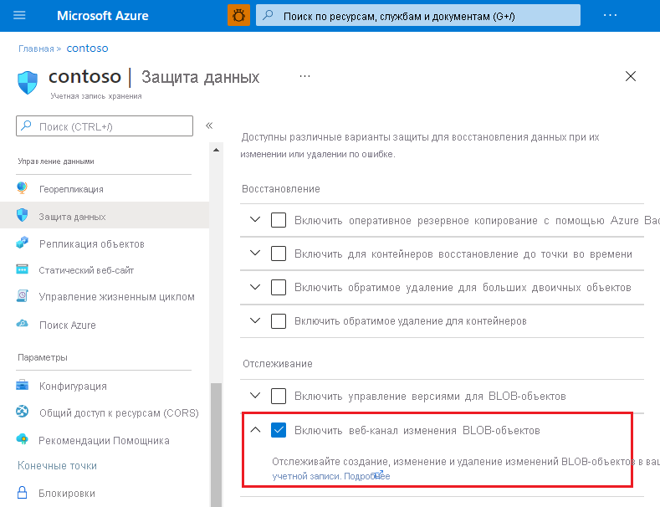Click the Microsoft Azure home title

103,16
